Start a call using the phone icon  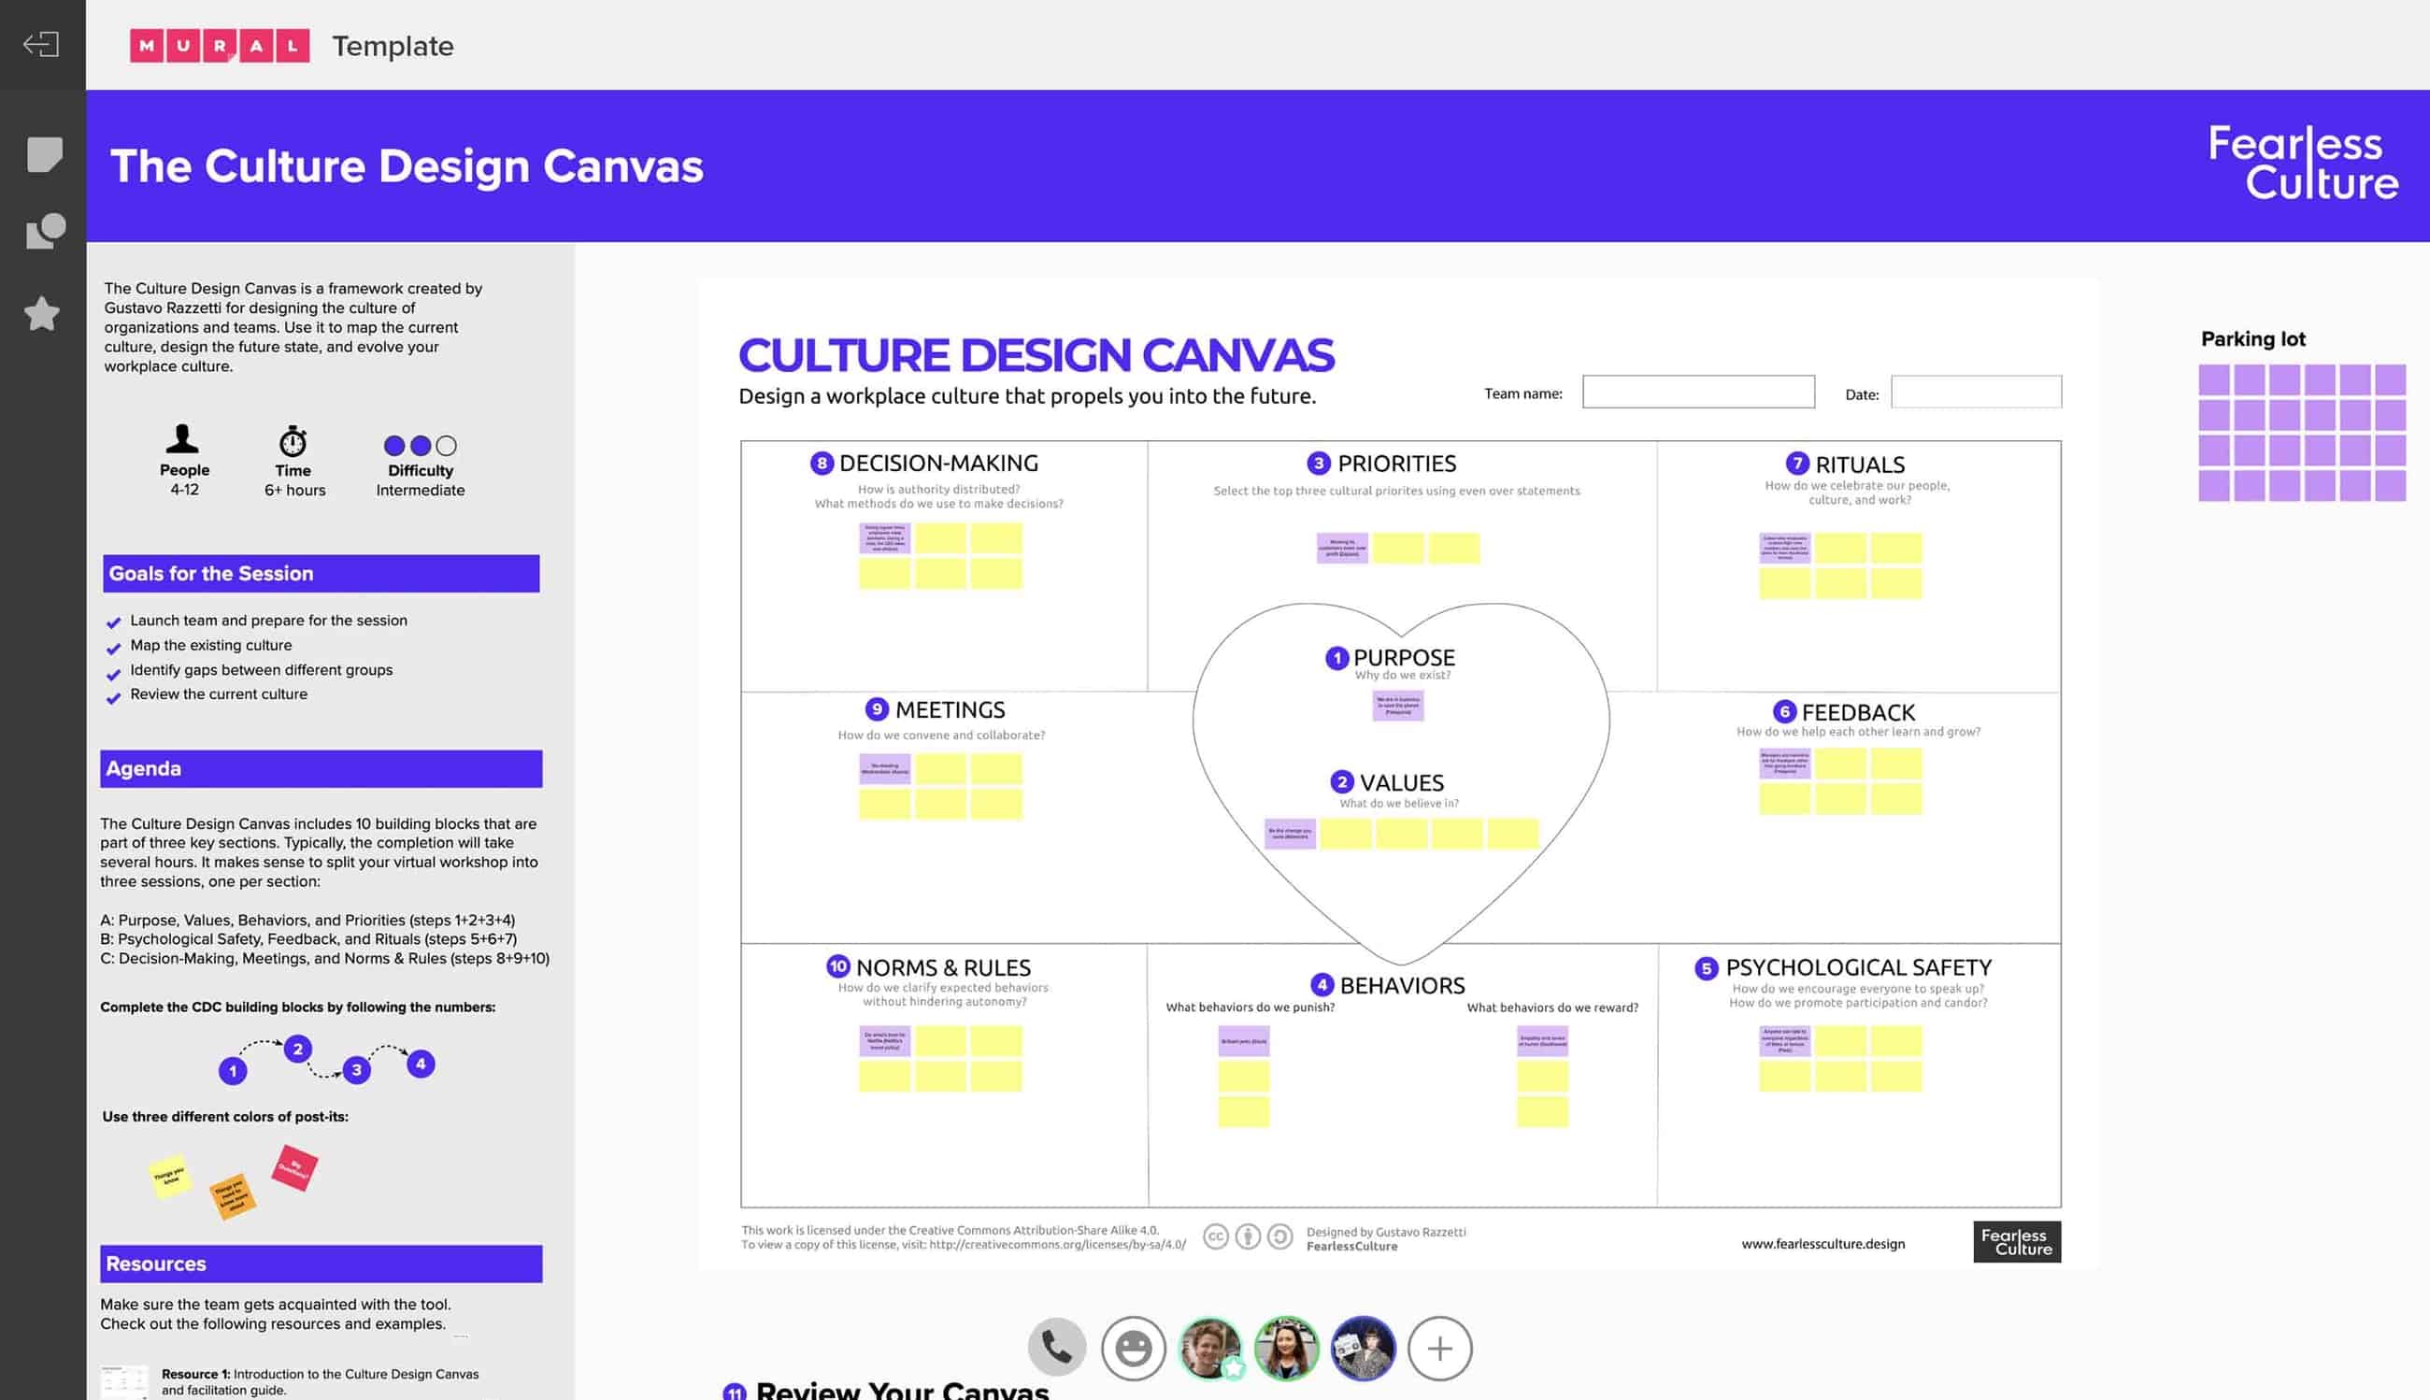tap(1056, 1347)
